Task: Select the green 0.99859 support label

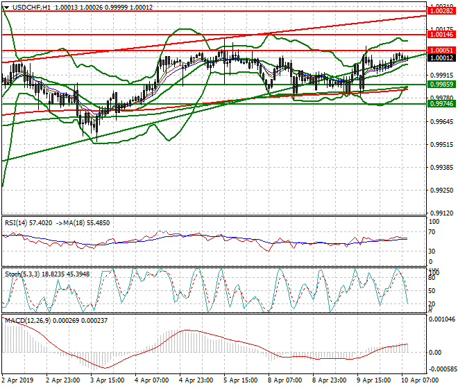Action: [442, 85]
